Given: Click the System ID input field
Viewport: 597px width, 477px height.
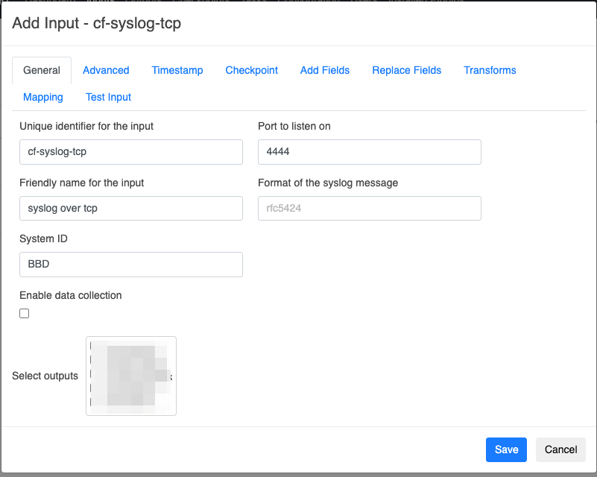Looking at the screenshot, I should point(131,265).
